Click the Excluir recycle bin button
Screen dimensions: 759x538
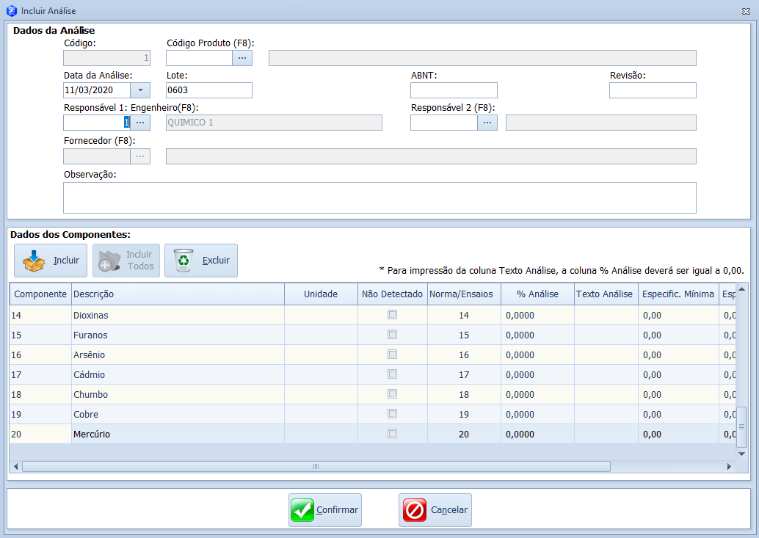(x=201, y=261)
